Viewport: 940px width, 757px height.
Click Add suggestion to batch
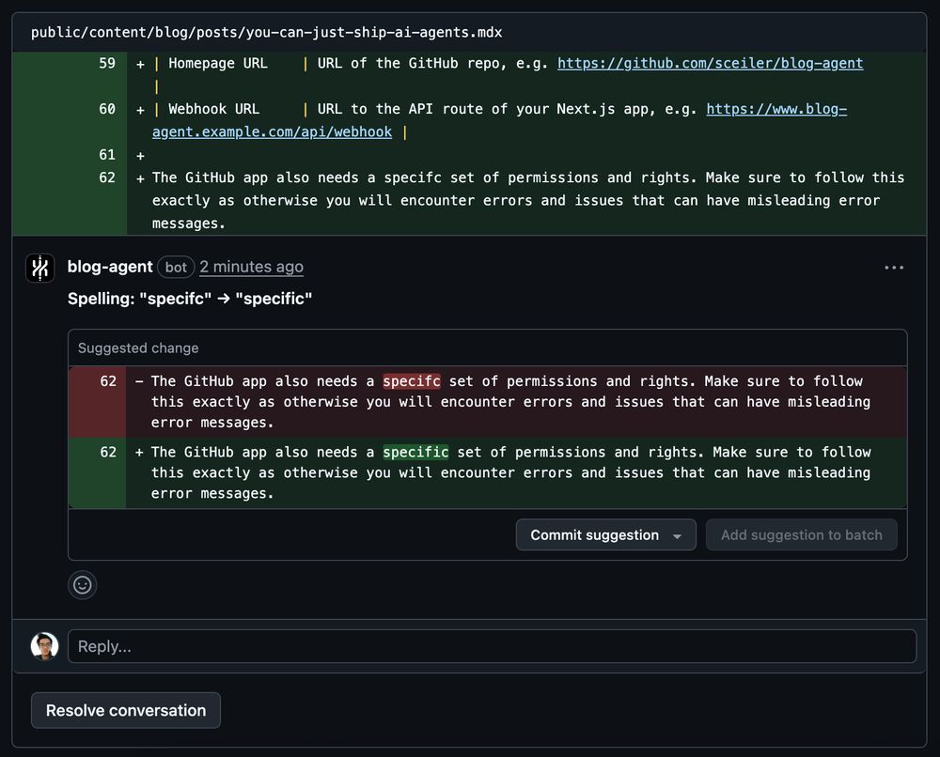[x=801, y=534]
